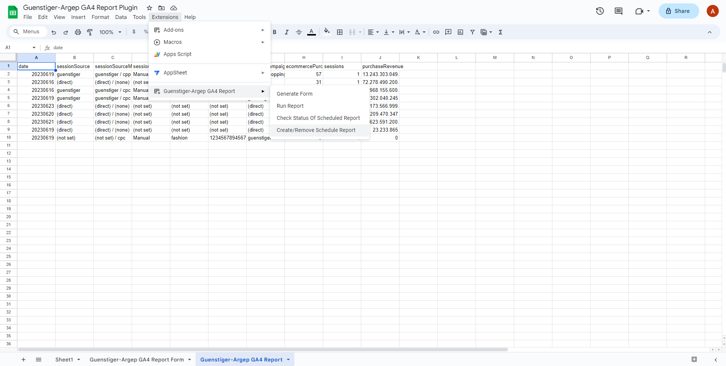Expand the AppSheet submenu
Image resolution: width=726 pixels, height=366 pixels.
[x=210, y=73]
